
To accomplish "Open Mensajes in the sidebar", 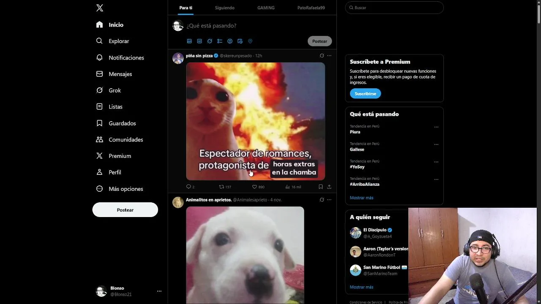I will coord(114,74).
